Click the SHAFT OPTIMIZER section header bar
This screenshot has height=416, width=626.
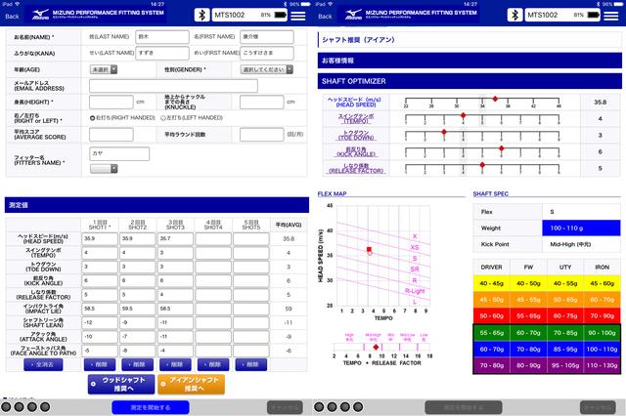(469, 81)
